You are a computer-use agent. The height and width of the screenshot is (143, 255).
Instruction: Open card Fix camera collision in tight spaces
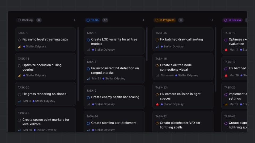183,96
